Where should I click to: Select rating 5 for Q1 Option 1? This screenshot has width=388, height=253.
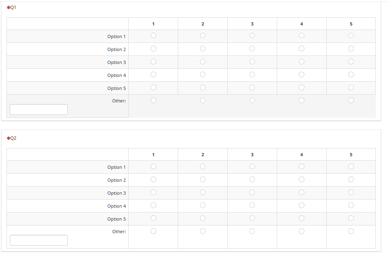click(x=351, y=36)
